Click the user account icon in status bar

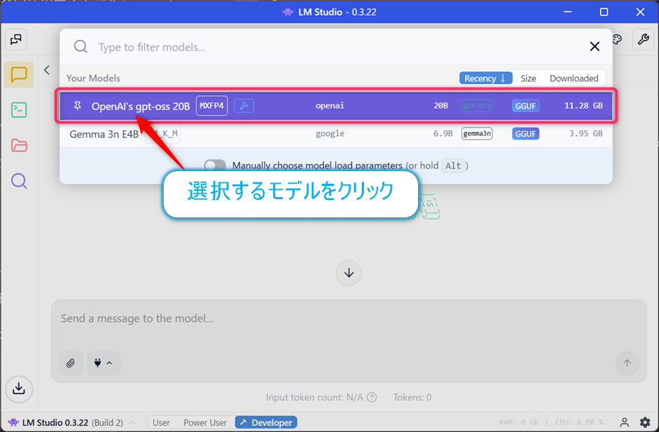(625, 422)
